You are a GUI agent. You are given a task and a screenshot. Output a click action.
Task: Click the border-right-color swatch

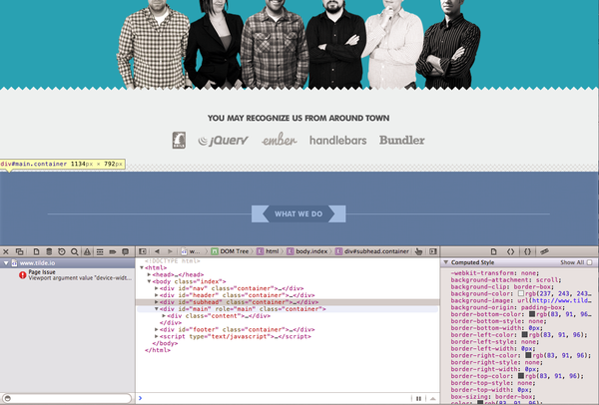coord(528,355)
